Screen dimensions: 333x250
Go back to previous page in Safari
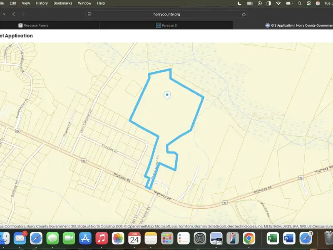coord(14,14)
